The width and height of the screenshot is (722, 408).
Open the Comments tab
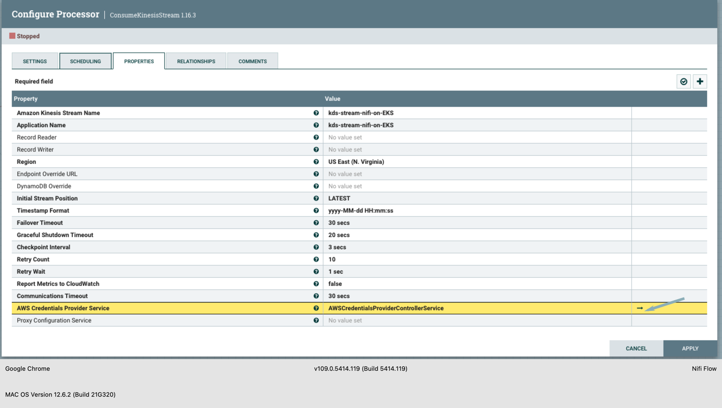(x=253, y=61)
